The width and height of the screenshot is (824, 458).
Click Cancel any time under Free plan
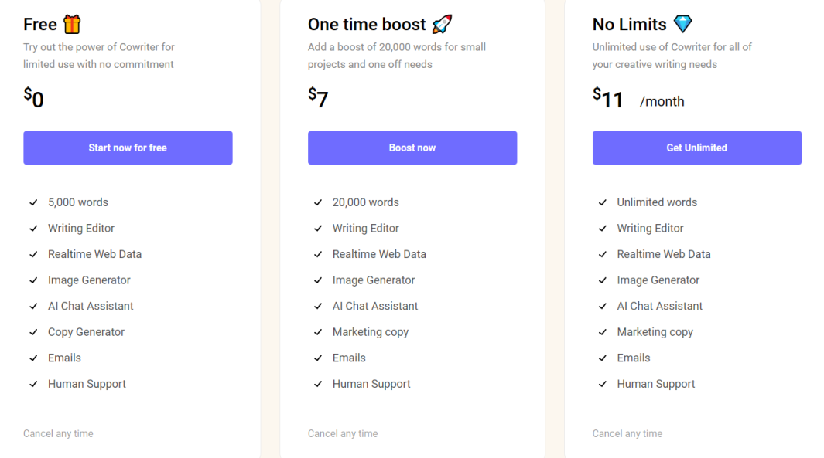click(58, 434)
